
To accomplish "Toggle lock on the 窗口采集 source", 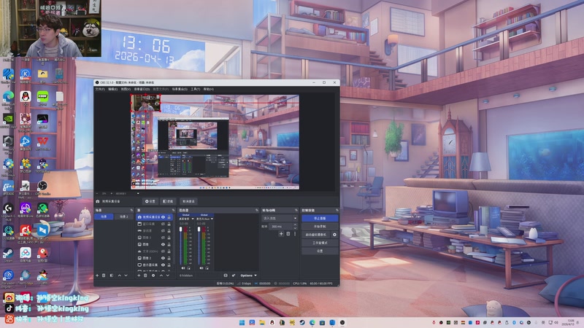I will (169, 224).
